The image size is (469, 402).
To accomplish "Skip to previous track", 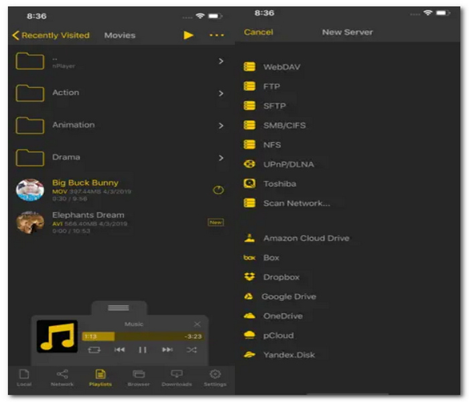I will [x=119, y=350].
